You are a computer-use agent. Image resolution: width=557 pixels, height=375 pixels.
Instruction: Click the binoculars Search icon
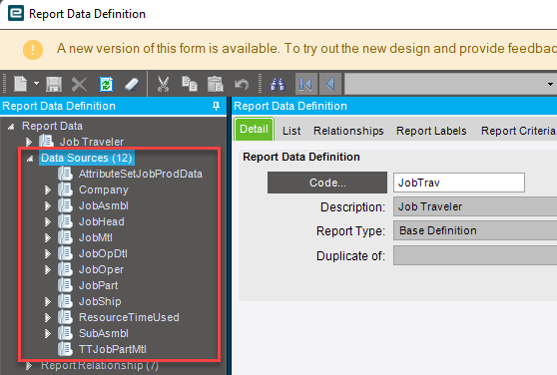(278, 85)
